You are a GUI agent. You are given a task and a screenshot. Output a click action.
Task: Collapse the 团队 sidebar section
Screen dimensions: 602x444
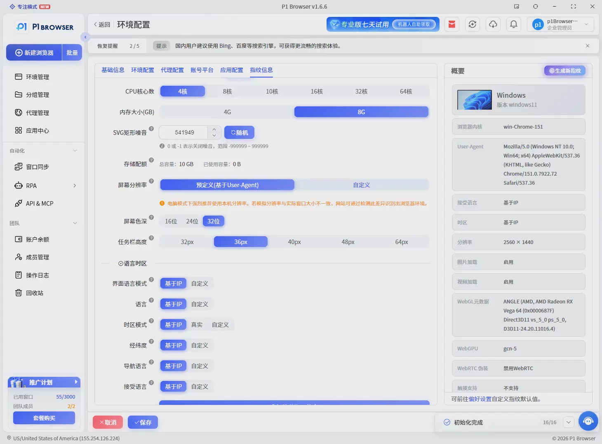coord(75,223)
